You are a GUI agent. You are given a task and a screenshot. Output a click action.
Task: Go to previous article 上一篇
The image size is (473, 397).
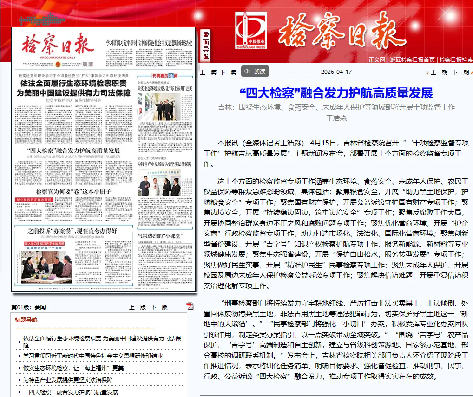[208, 72]
